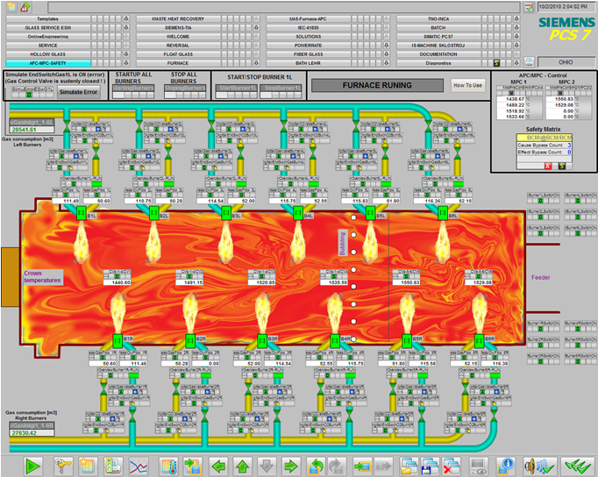Click the B1L burner indicator

click(78, 214)
